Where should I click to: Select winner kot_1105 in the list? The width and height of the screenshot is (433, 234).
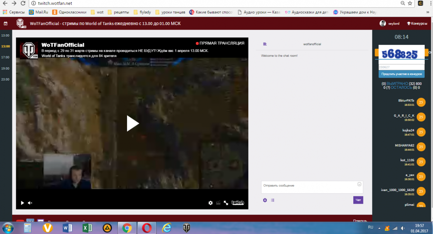pyautogui.click(x=407, y=160)
